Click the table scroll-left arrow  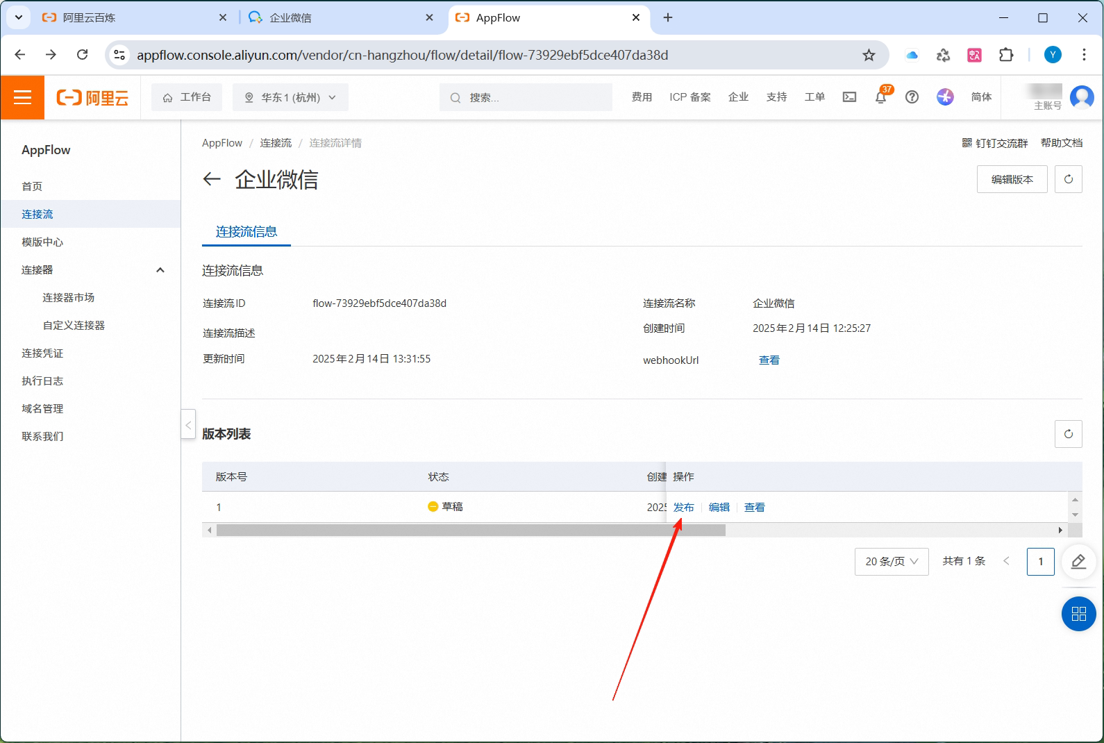click(x=209, y=531)
